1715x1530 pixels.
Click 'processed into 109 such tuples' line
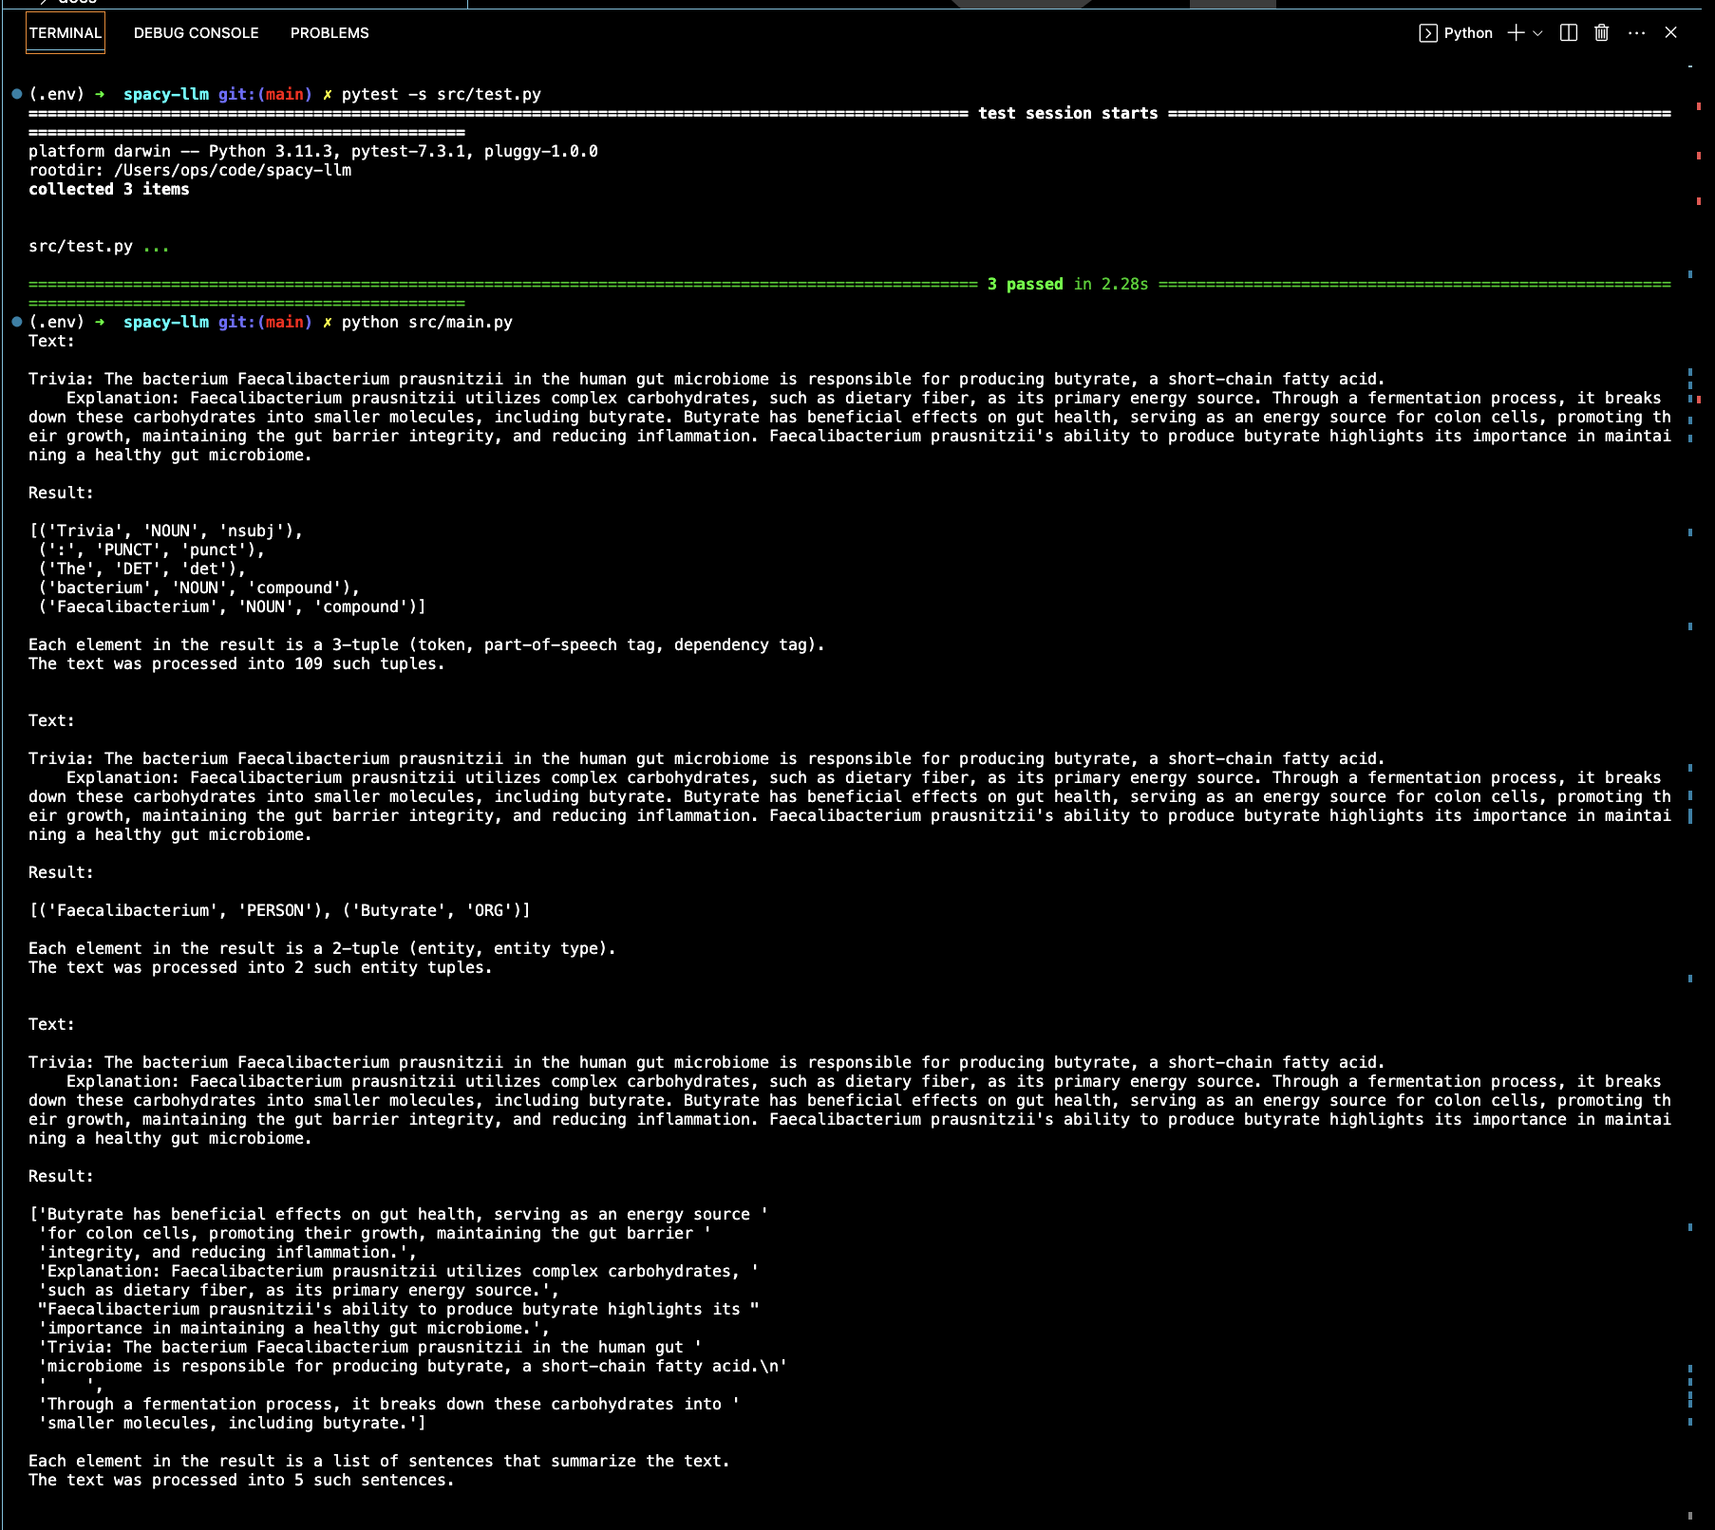pos(236,663)
